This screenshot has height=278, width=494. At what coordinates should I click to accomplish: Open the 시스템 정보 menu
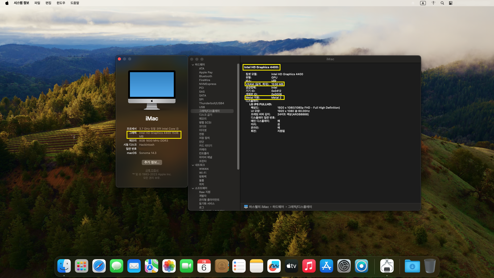click(x=21, y=3)
